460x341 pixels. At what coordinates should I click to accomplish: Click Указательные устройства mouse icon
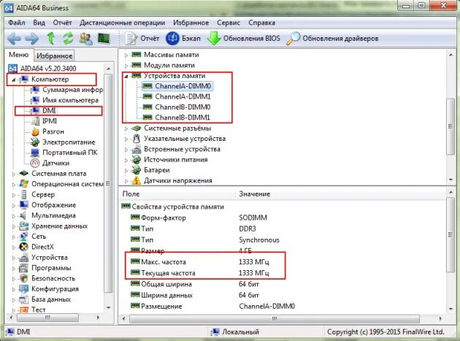tap(136, 139)
